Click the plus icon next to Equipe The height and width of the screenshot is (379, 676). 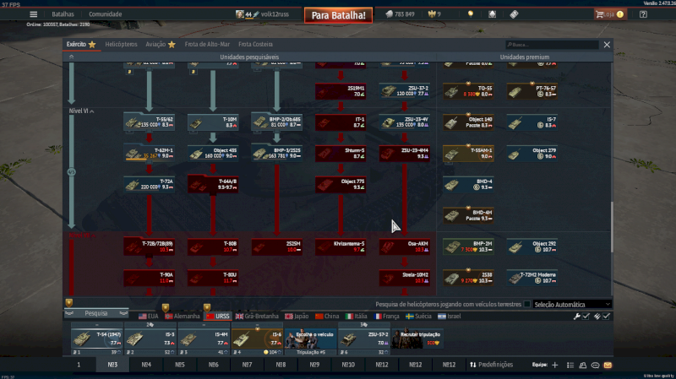pos(554,365)
